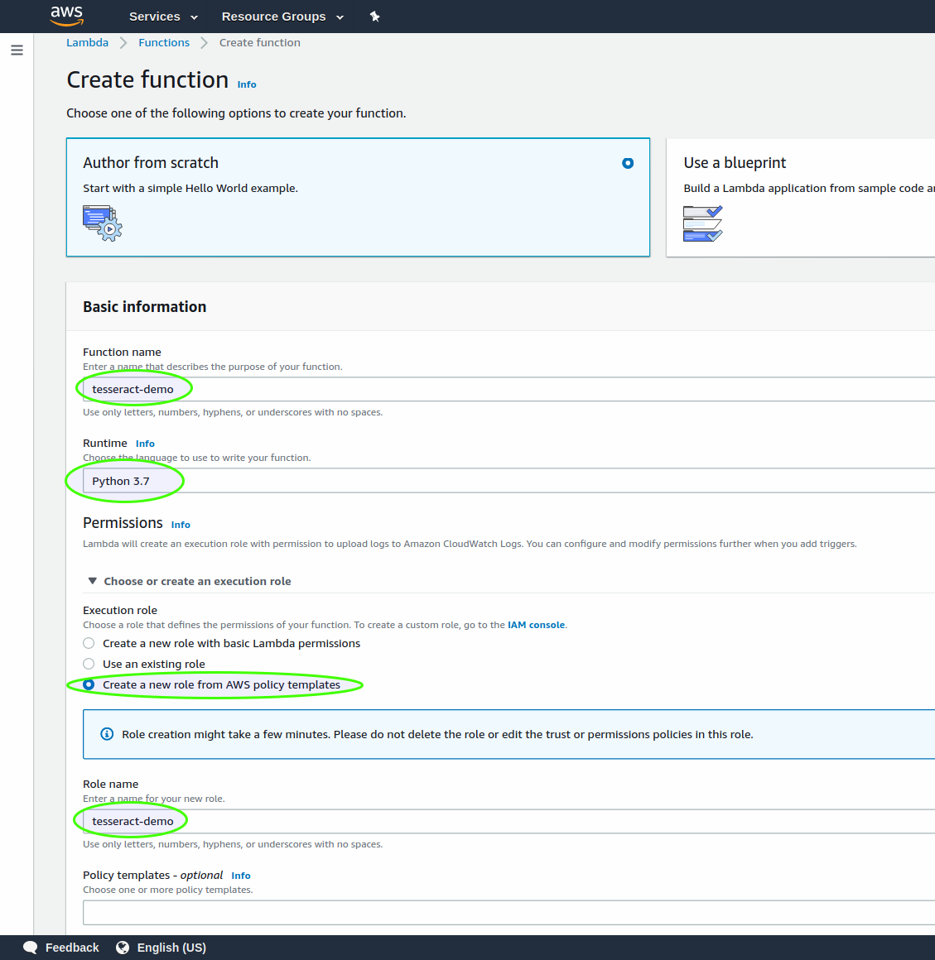935x960 pixels.
Task: Open the Runtime dropdown showing Python 3.7
Action: click(x=331, y=480)
